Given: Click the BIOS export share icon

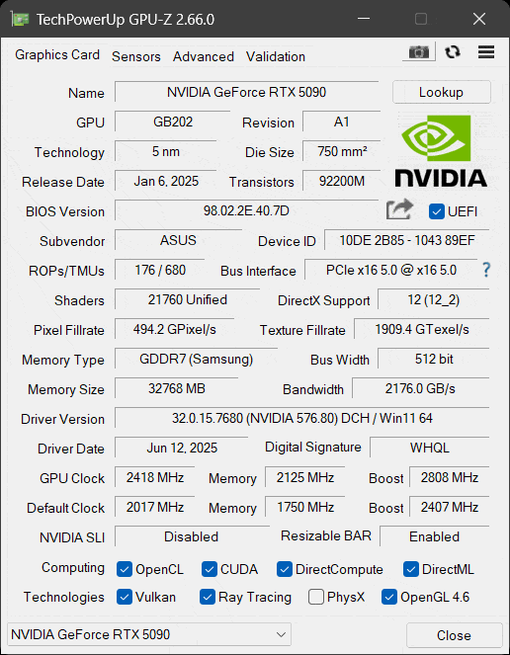Looking at the screenshot, I should coord(399,209).
